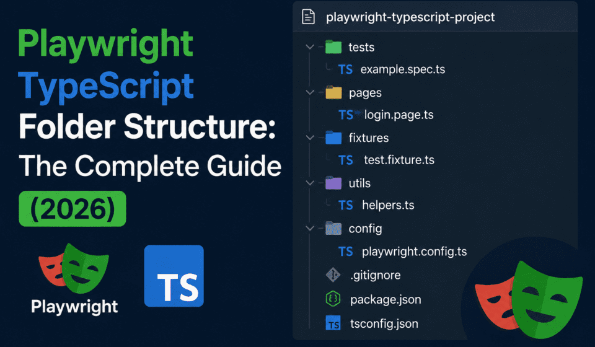Click the document icon beside playwright-typescript-project
The image size is (595, 347).
click(308, 17)
